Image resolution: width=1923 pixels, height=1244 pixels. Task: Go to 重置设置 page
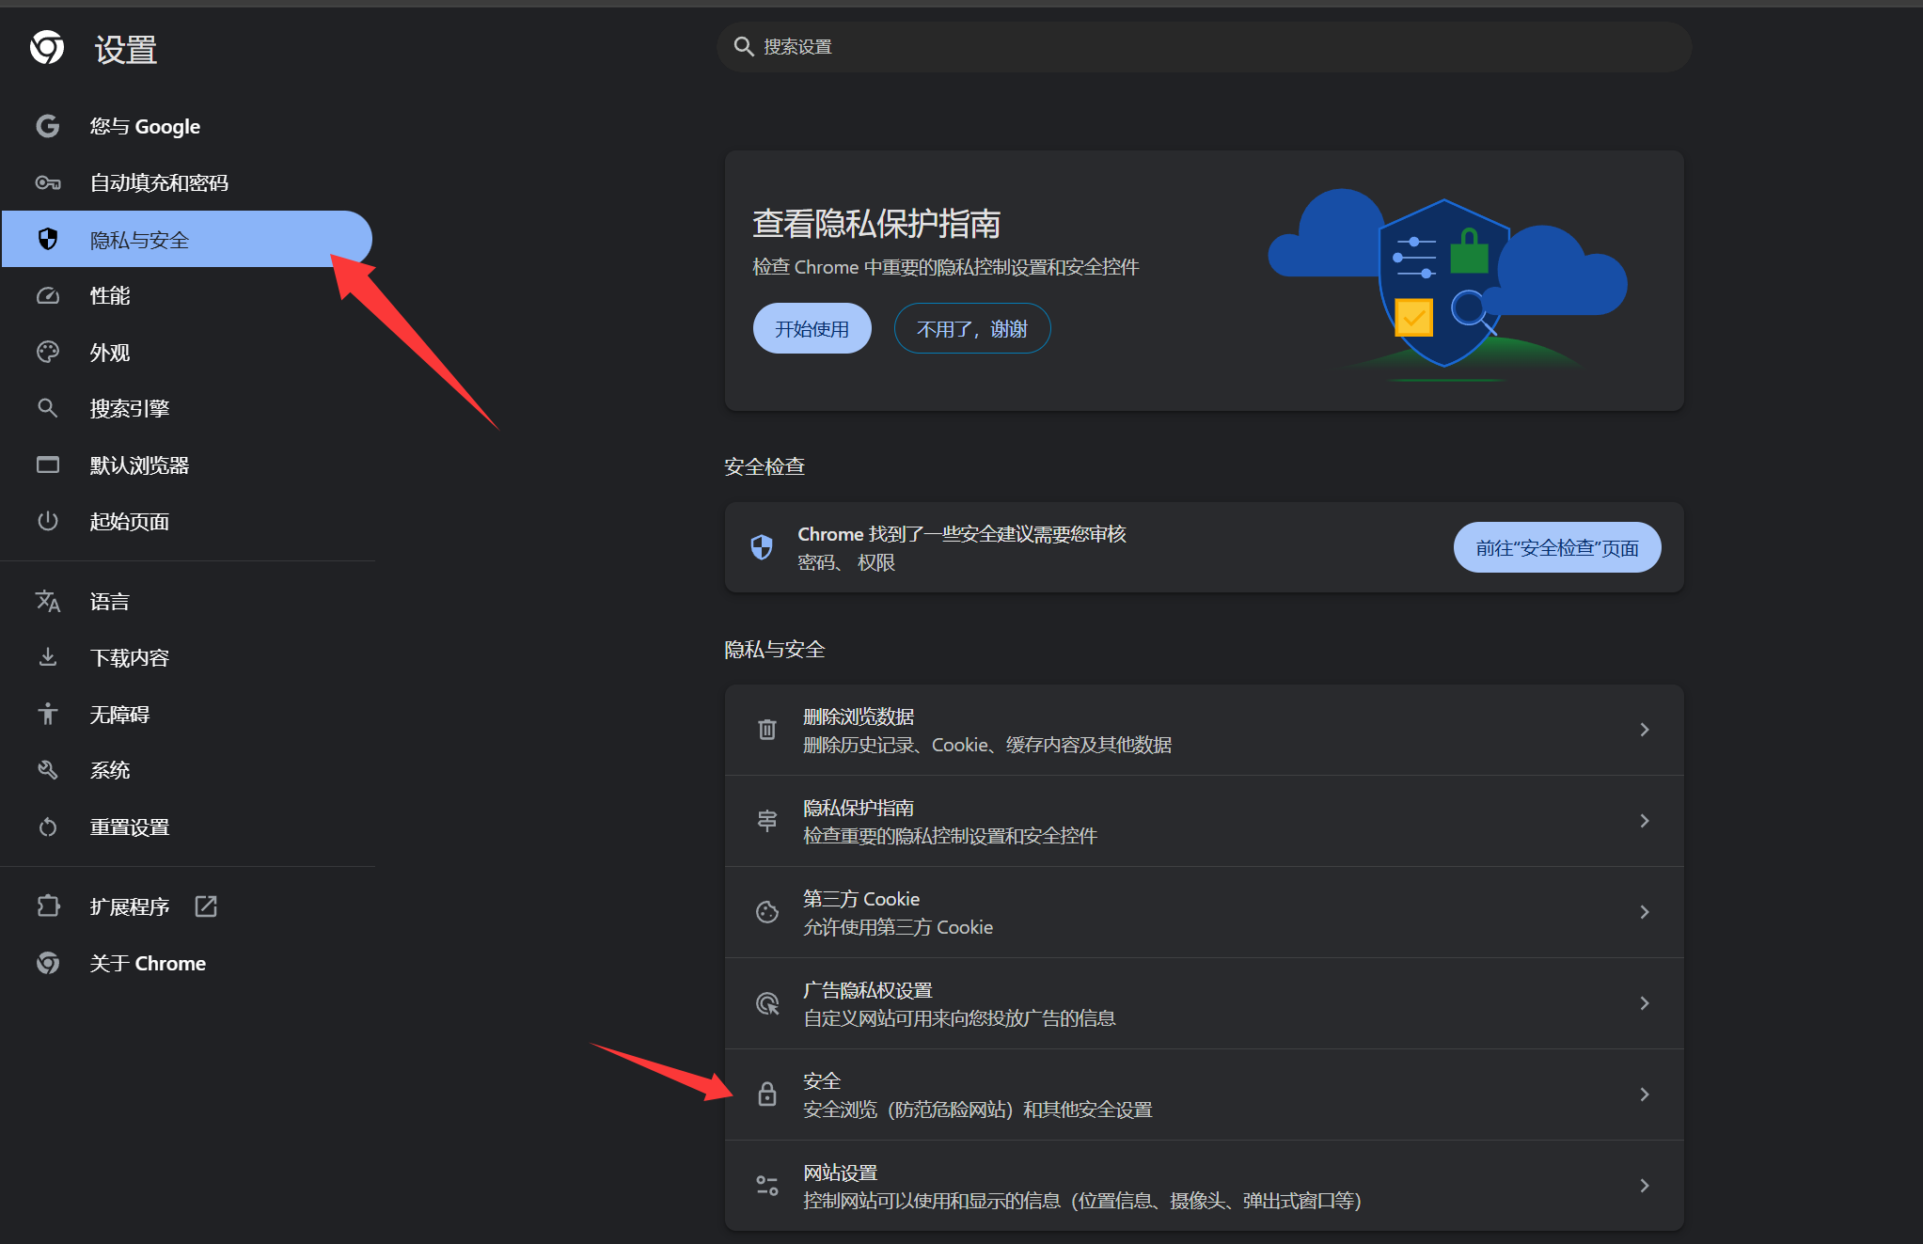[187, 827]
